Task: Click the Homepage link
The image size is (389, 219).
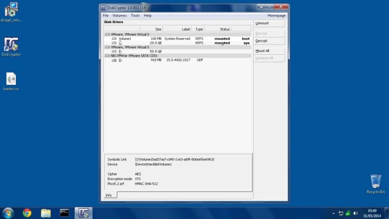Action: 276,15
